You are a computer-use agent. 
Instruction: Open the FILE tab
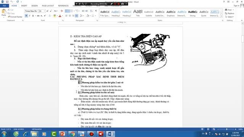click(4, 6)
